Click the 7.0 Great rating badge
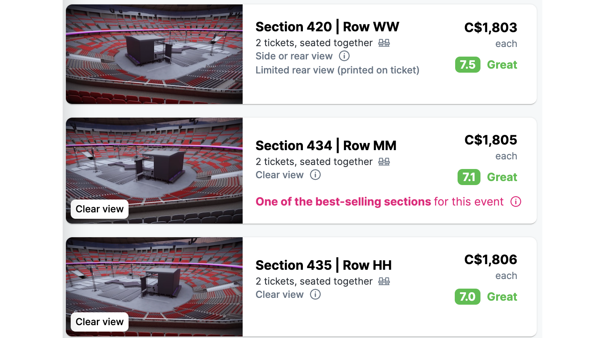This screenshot has width=605, height=338. 468,297
